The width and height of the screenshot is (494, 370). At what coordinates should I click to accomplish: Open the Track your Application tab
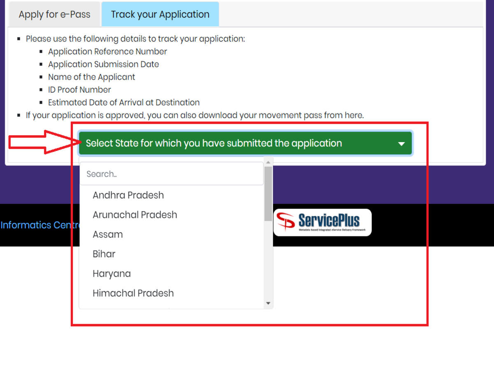pos(160,14)
